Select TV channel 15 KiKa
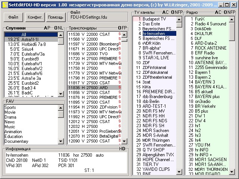The image size is (239, 179). point(155,87)
